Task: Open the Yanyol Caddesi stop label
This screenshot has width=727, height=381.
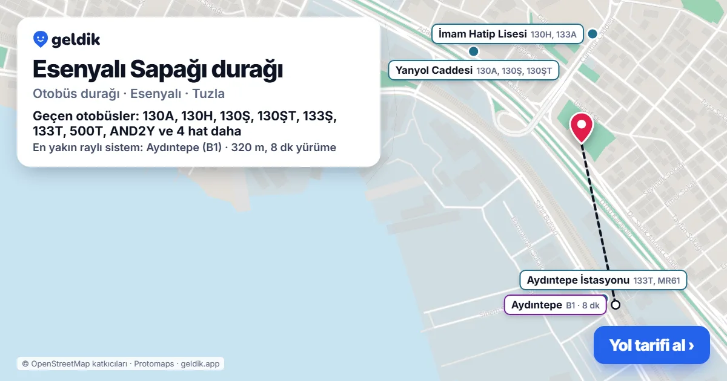Action: coord(473,70)
